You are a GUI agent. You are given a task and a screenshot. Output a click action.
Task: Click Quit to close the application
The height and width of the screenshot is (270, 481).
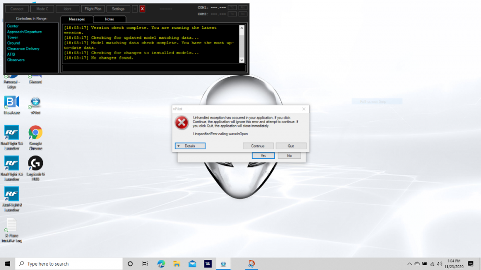[x=291, y=146]
